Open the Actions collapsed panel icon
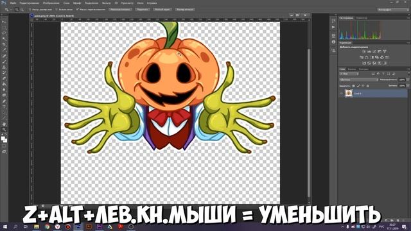This screenshot has height=231, width=411. (x=333, y=27)
